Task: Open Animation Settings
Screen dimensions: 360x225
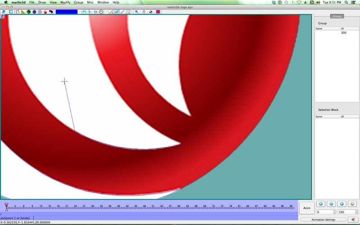Action: (324, 220)
